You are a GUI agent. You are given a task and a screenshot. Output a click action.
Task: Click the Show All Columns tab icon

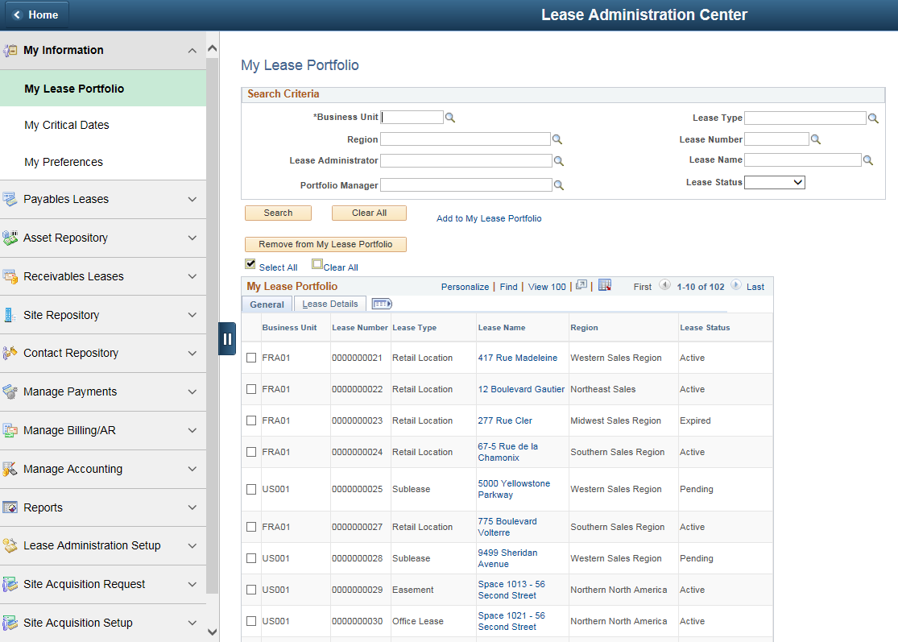[381, 304]
